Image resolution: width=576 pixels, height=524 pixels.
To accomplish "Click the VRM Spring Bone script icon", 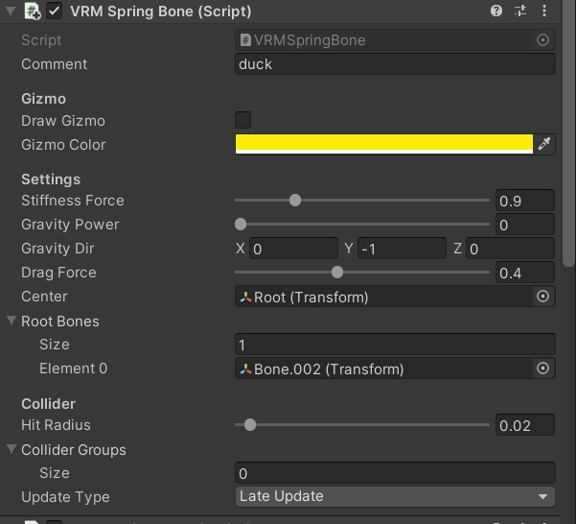I will click(33, 12).
